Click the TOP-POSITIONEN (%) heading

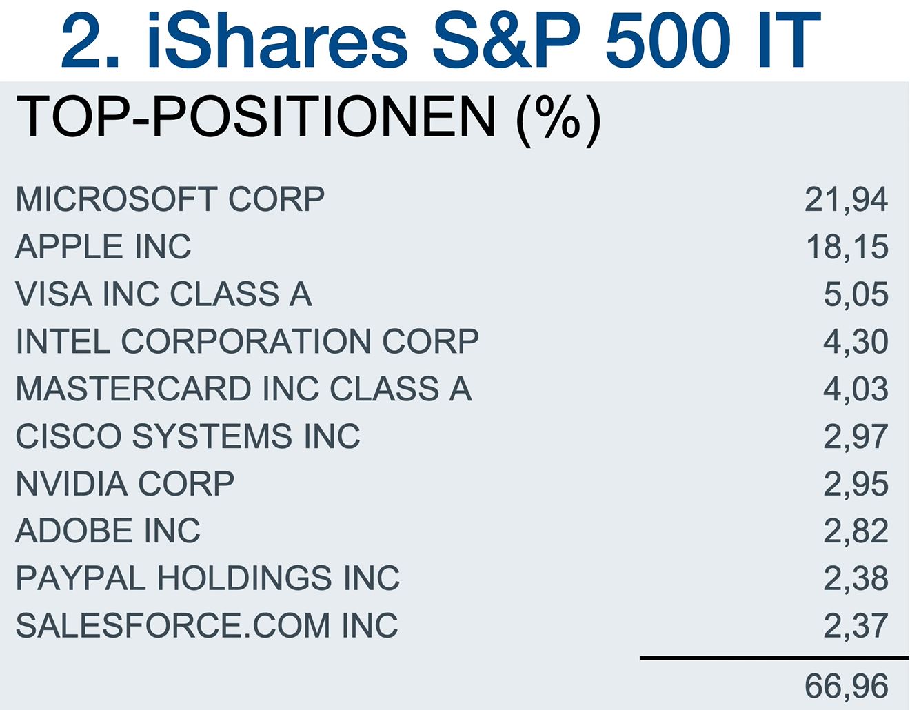coord(308,118)
